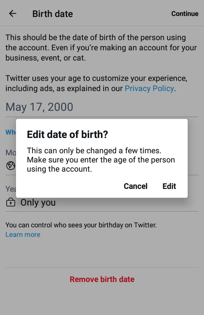Screen dimensions: 204x315
Task: Open the Privacy Policy link
Action: coord(149,88)
